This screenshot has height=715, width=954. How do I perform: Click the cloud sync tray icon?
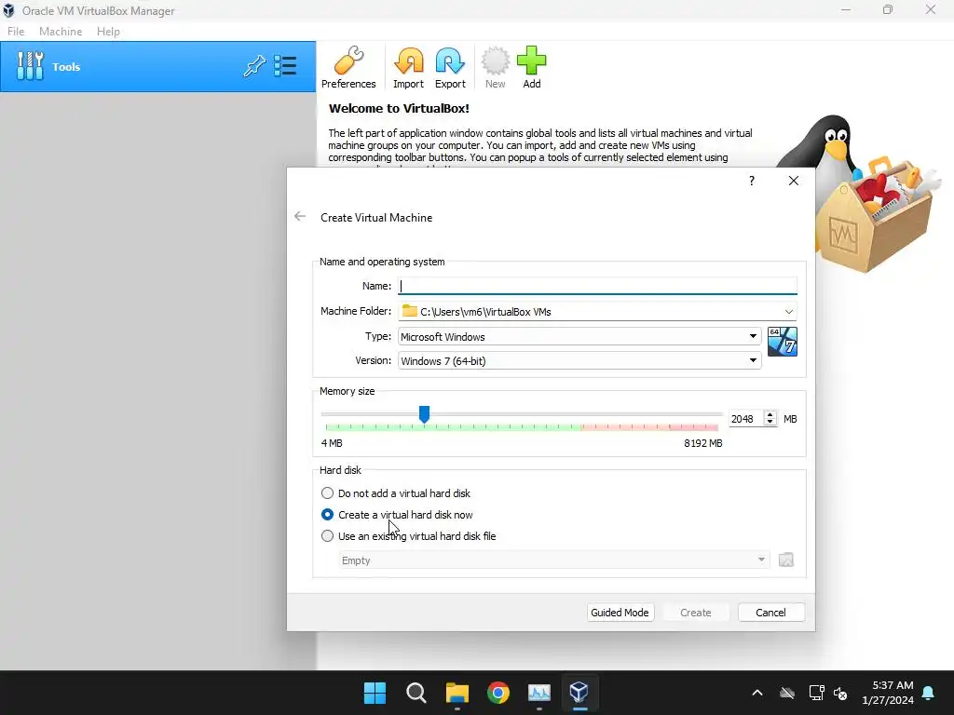point(787,693)
